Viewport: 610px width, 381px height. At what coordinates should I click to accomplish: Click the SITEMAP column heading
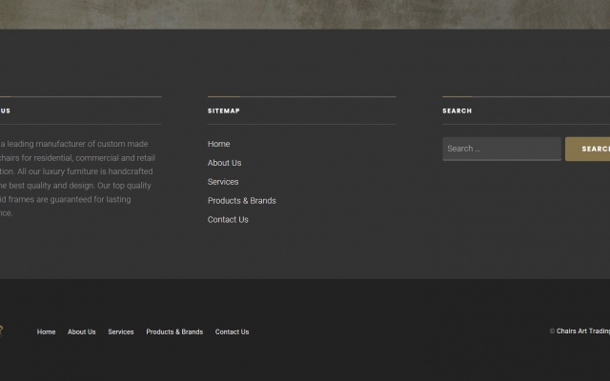(x=224, y=111)
